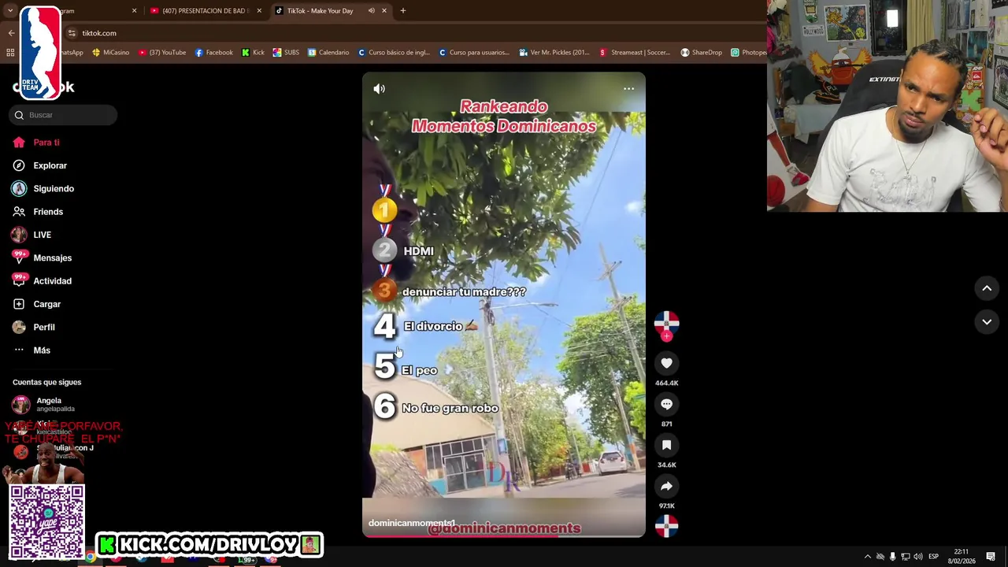Open the apps grid in bookmarks bar
Screen dimensions: 1008x567
10,53
